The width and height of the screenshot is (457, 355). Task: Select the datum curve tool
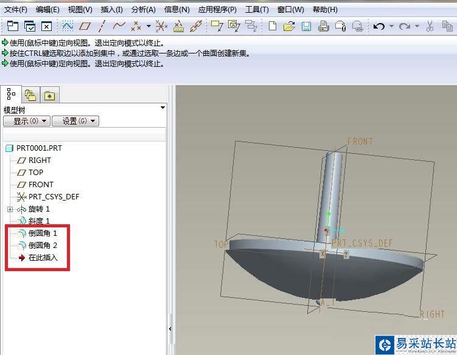pos(119,26)
